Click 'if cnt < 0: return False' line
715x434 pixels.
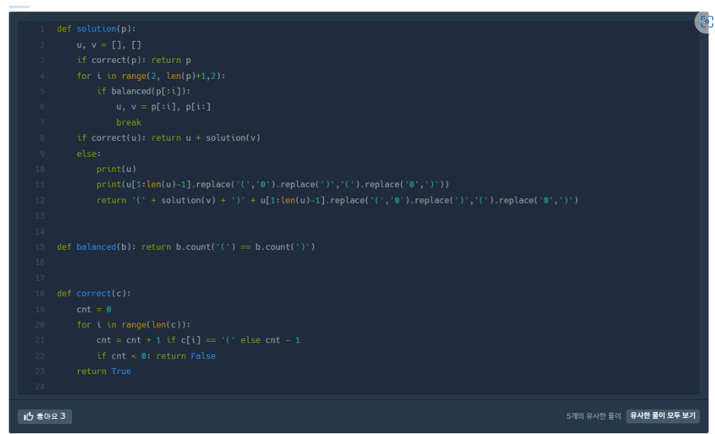(x=156, y=356)
